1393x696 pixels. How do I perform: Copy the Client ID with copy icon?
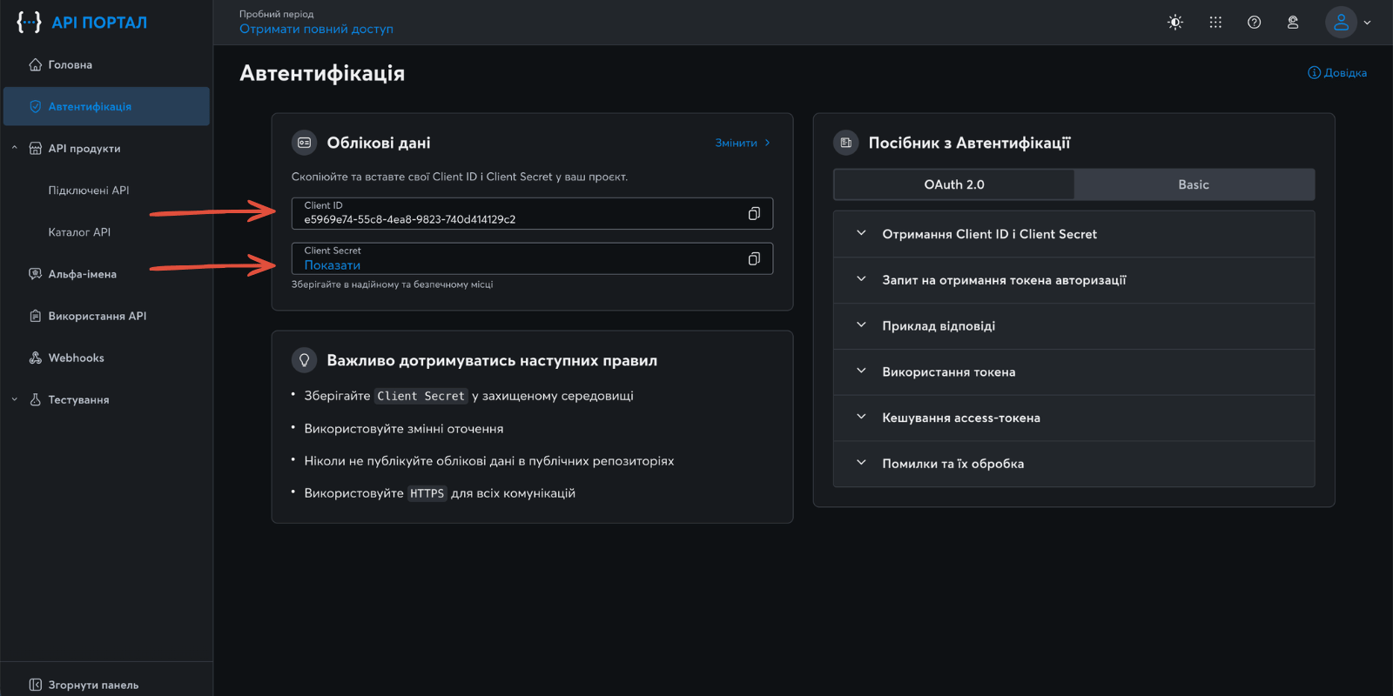pyautogui.click(x=754, y=213)
